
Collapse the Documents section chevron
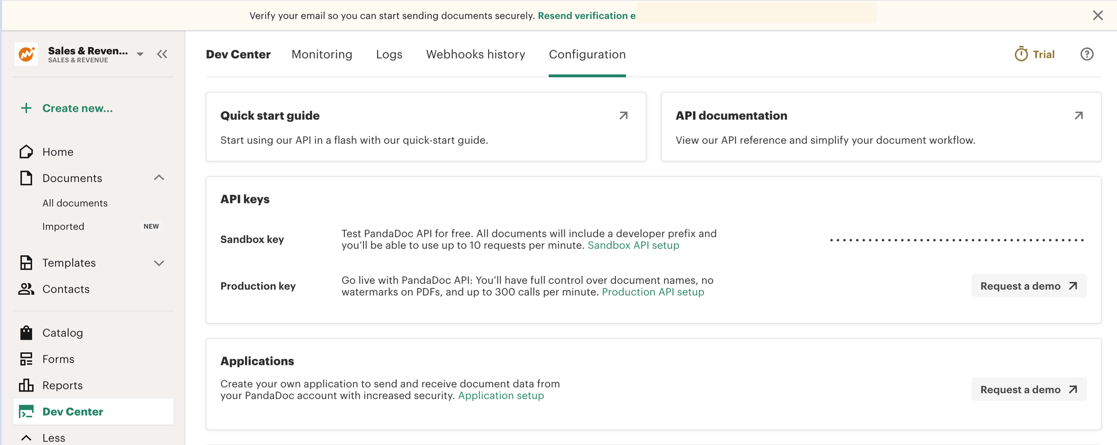(x=159, y=177)
